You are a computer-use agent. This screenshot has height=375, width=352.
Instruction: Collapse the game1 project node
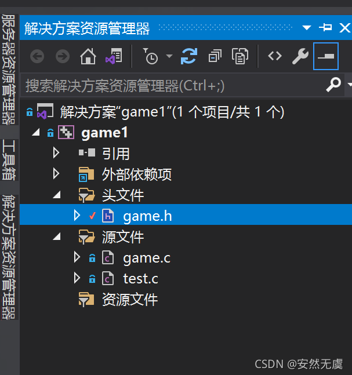click(x=36, y=133)
